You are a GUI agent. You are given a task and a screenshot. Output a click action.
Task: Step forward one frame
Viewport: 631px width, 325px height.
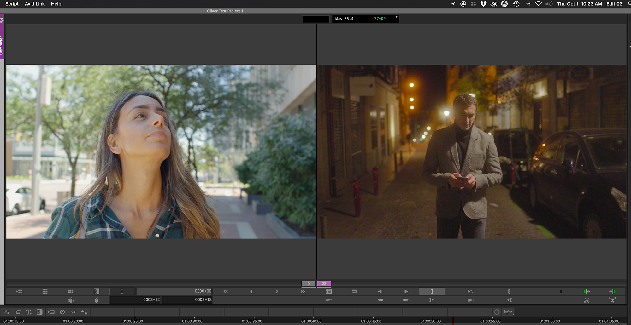tap(406, 291)
